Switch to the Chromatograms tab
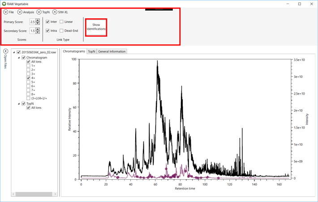This screenshot has height=202, width=318. (74, 51)
